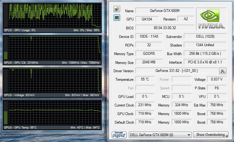This screenshot has height=142, width=234.
Task: Click the GPU Usage level meter bar
Action: coord(6,15)
